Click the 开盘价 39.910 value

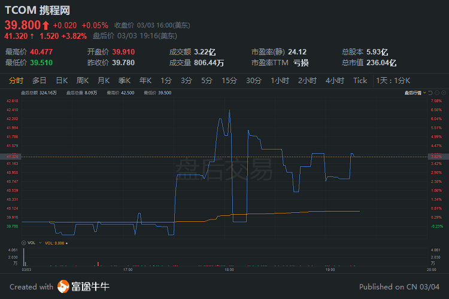123,52
